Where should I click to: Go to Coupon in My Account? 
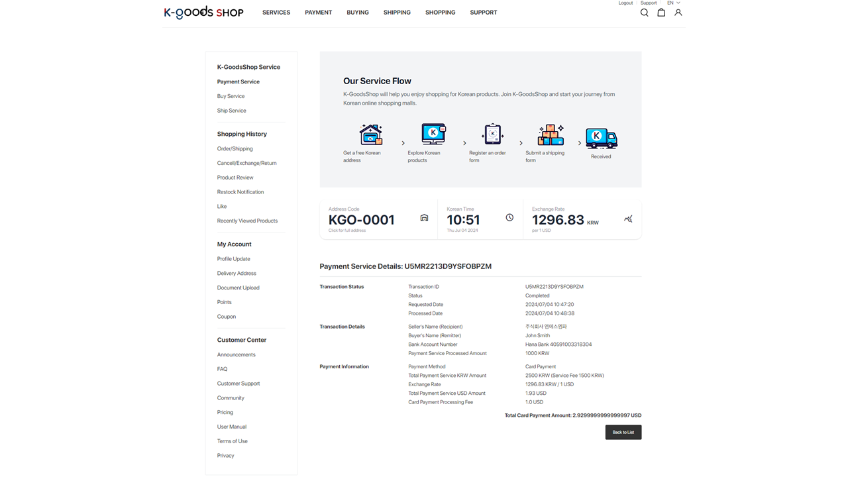pyautogui.click(x=227, y=317)
